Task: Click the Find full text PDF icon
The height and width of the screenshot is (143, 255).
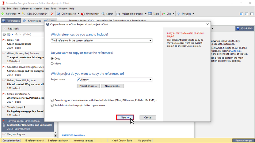Action: tap(83, 14)
